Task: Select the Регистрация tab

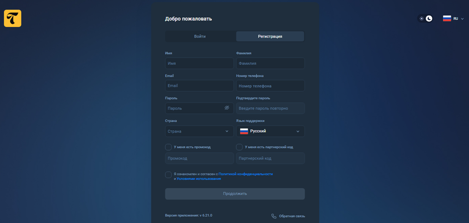Action: click(x=270, y=37)
